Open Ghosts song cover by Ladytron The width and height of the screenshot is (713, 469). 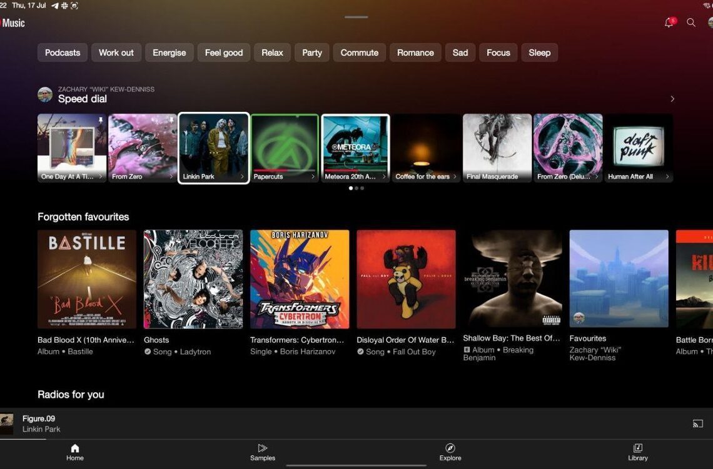(193, 279)
